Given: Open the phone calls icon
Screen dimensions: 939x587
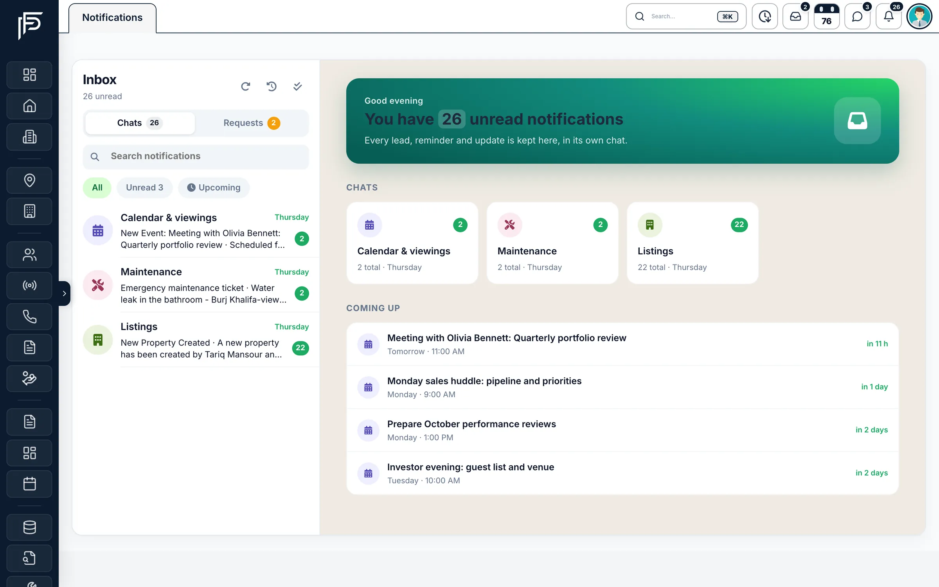Looking at the screenshot, I should pyautogui.click(x=29, y=316).
